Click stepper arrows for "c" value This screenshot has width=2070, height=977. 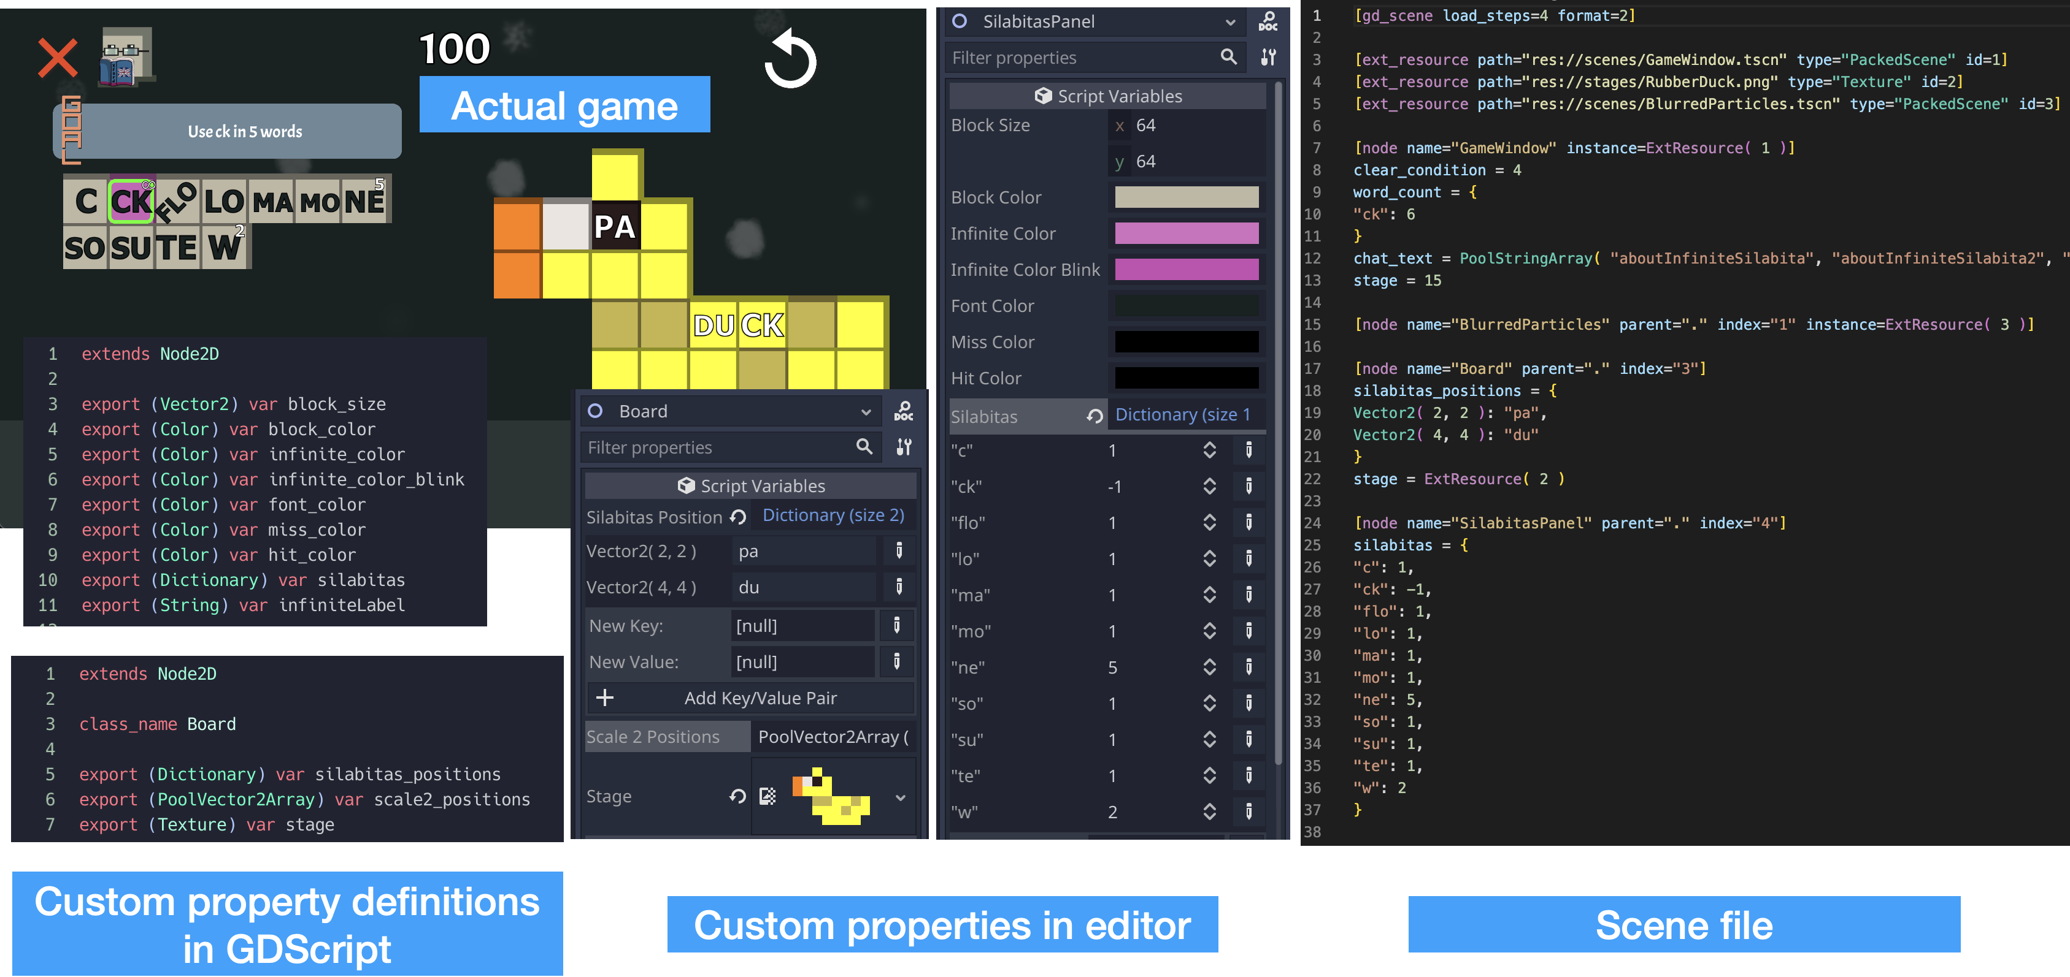(1209, 450)
